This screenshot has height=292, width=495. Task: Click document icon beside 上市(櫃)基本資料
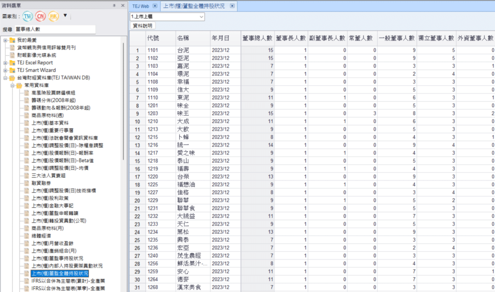(27, 123)
